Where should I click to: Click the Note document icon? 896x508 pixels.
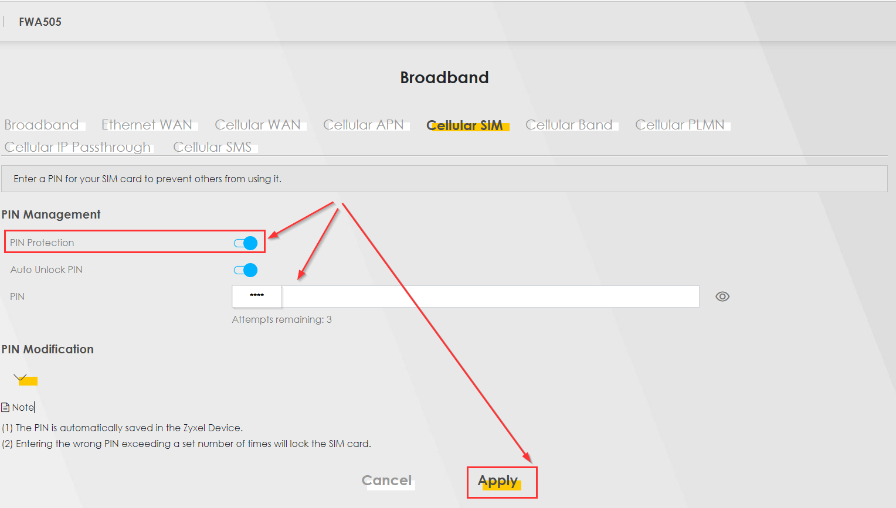click(5, 407)
